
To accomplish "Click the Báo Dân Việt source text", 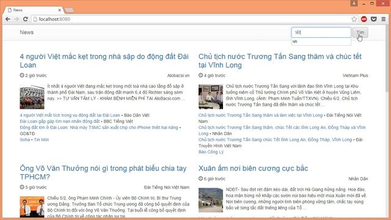I will (x=137, y=116).
